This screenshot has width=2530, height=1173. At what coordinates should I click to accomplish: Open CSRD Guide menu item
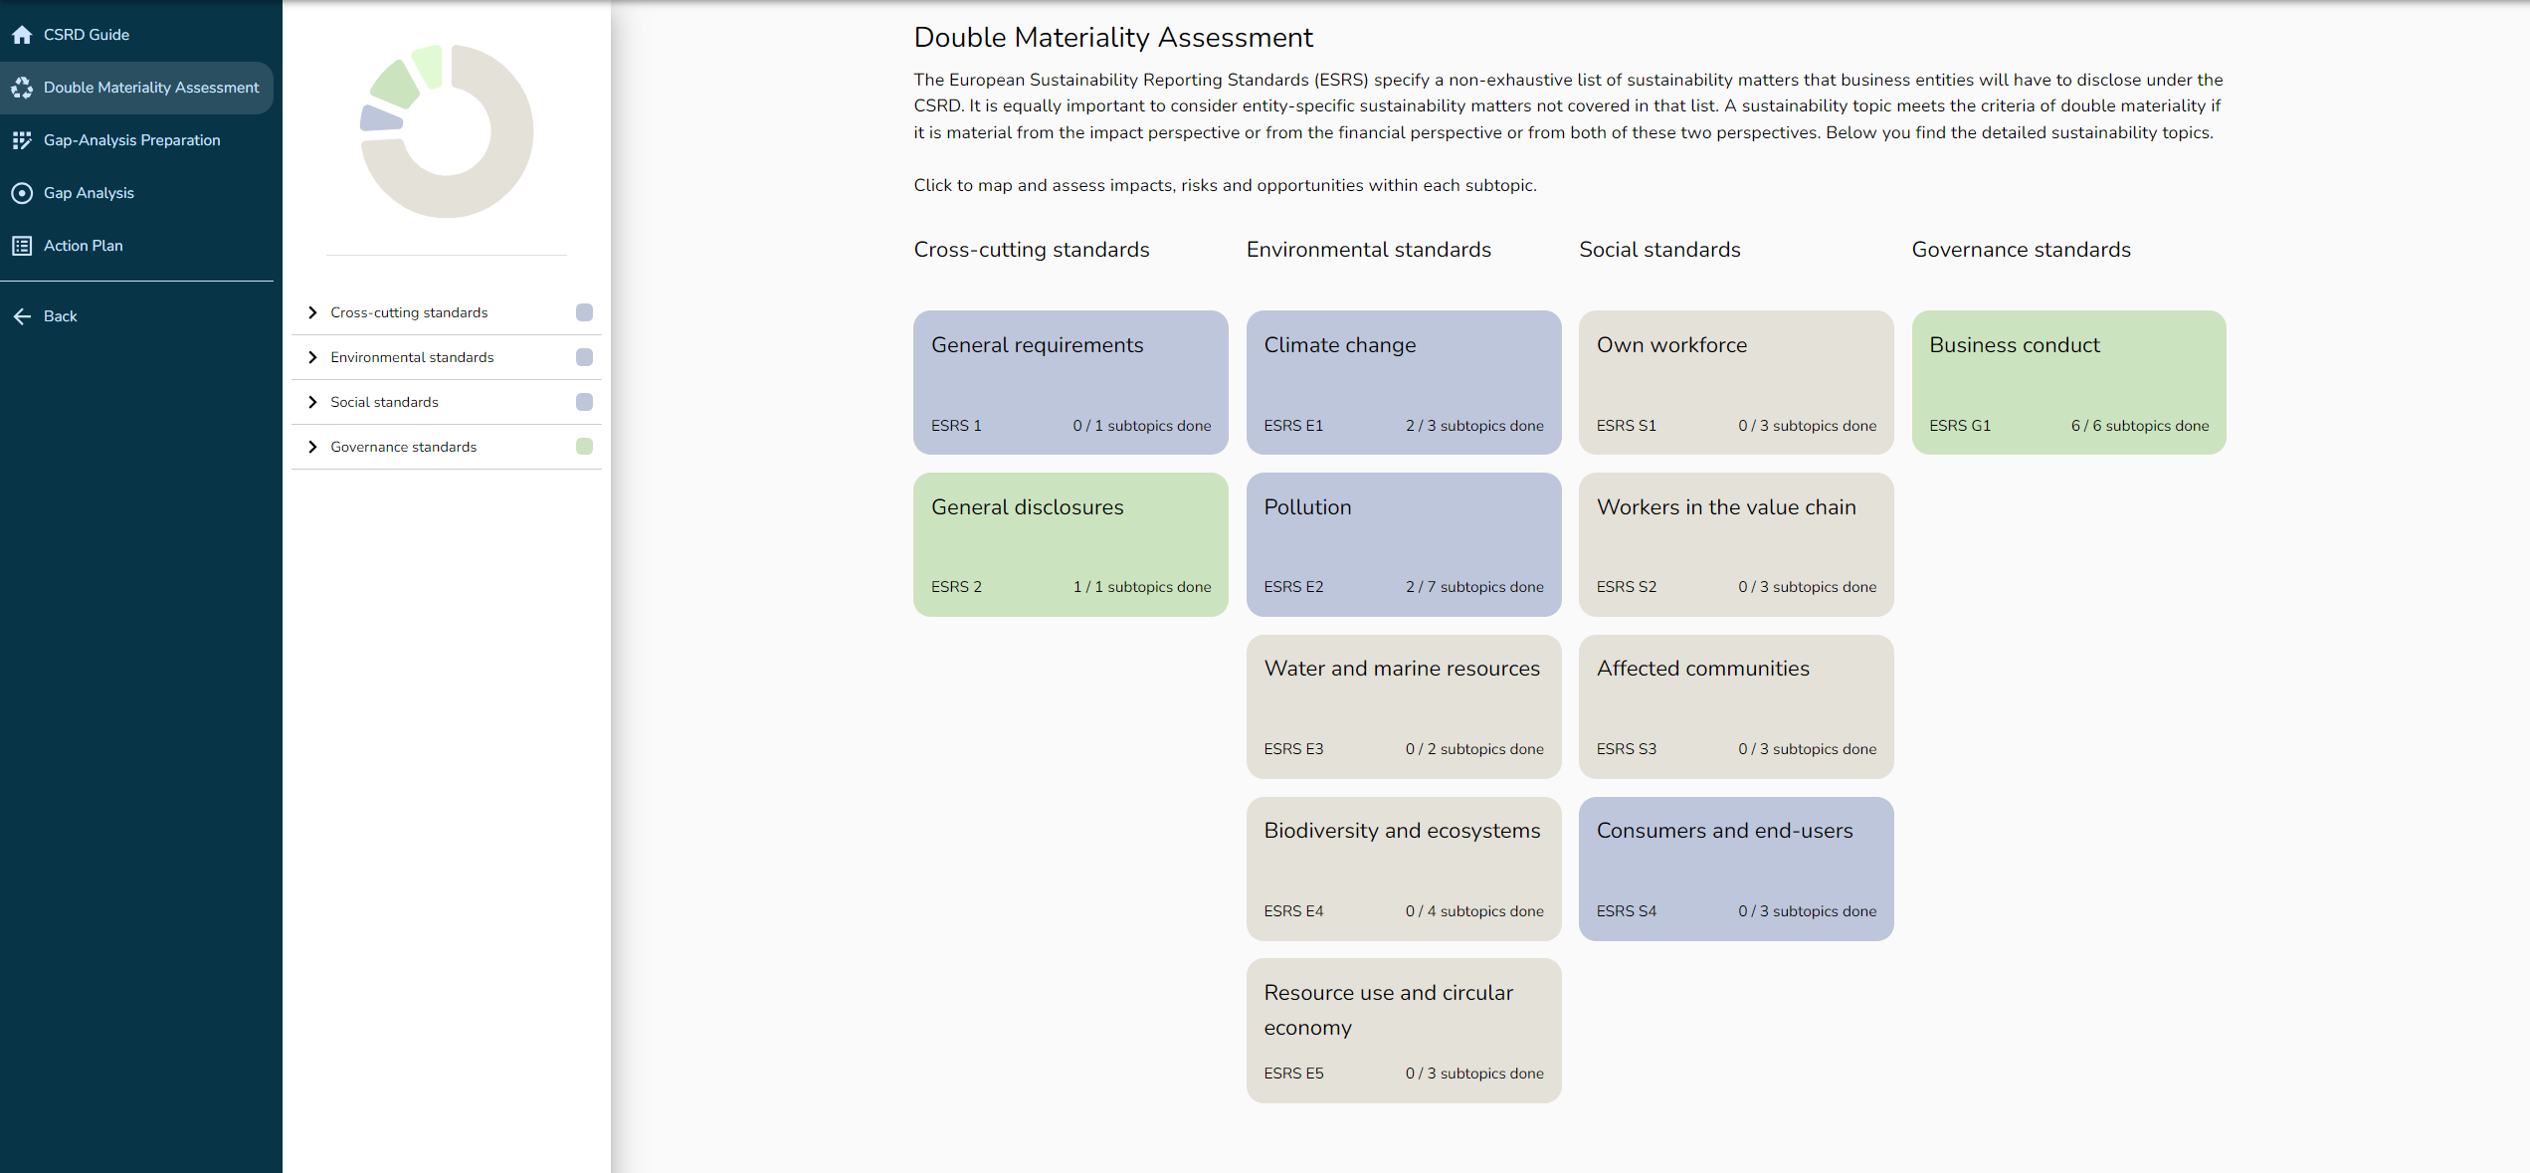136,35
